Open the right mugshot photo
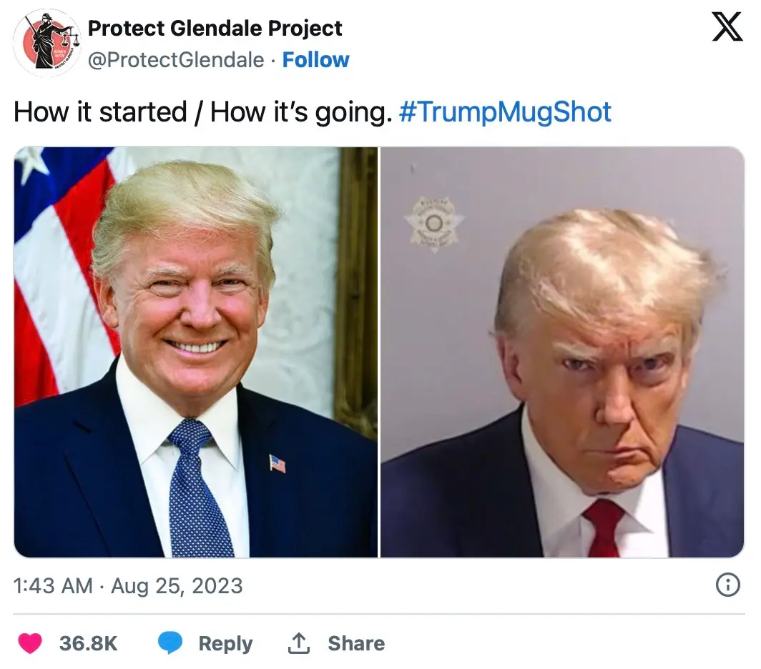Viewport: 761px width, 669px height. point(562,352)
